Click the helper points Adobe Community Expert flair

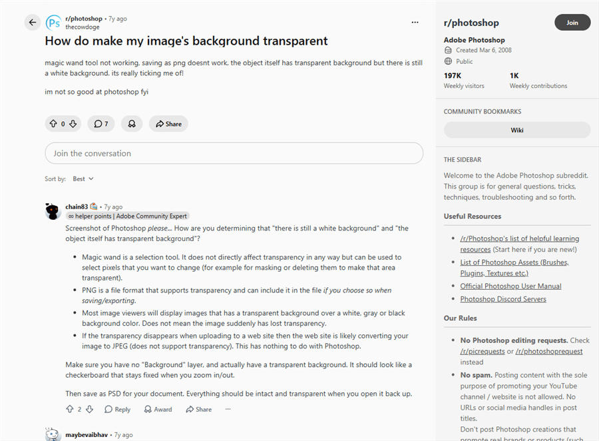tap(128, 216)
